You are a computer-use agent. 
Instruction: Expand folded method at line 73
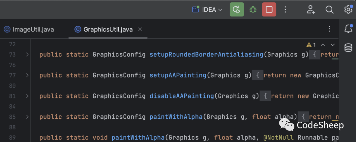[x=27, y=55]
